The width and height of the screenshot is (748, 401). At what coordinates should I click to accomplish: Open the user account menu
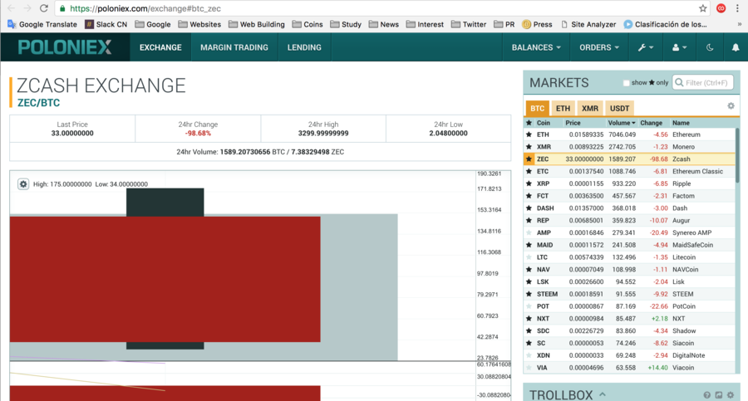coord(679,47)
